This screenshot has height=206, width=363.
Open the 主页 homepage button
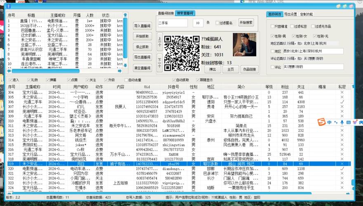(230, 69)
